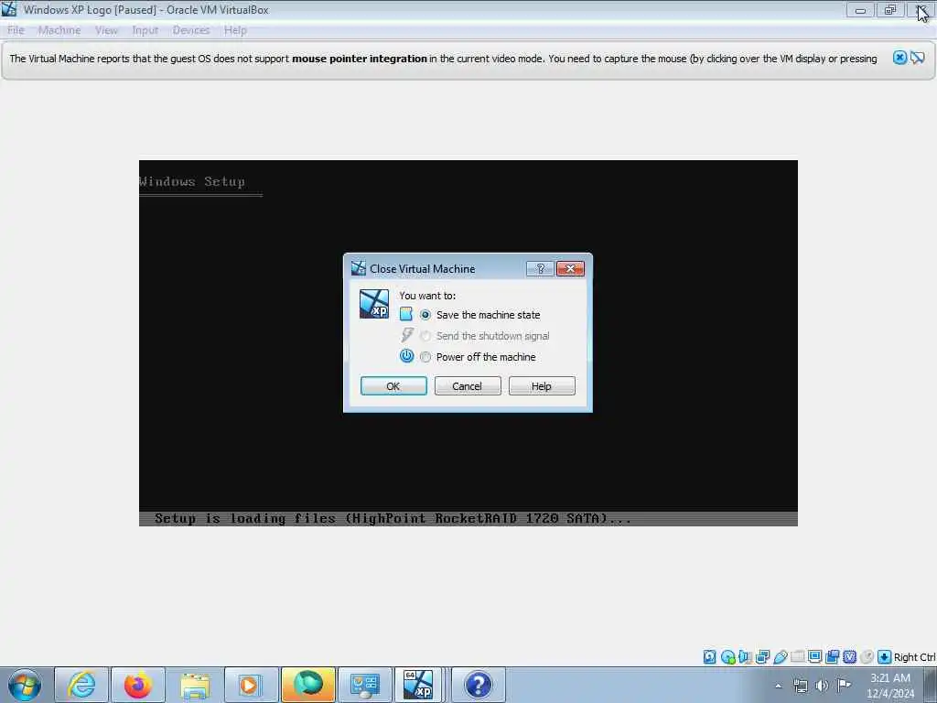Click the audio status indicator
Screen dimensions: 937x703
pyautogui.click(x=745, y=657)
